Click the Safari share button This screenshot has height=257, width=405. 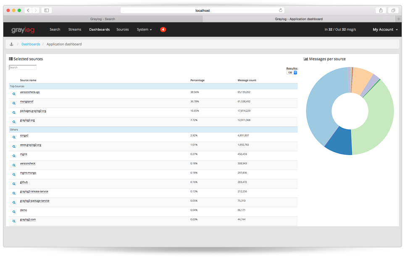point(381,11)
